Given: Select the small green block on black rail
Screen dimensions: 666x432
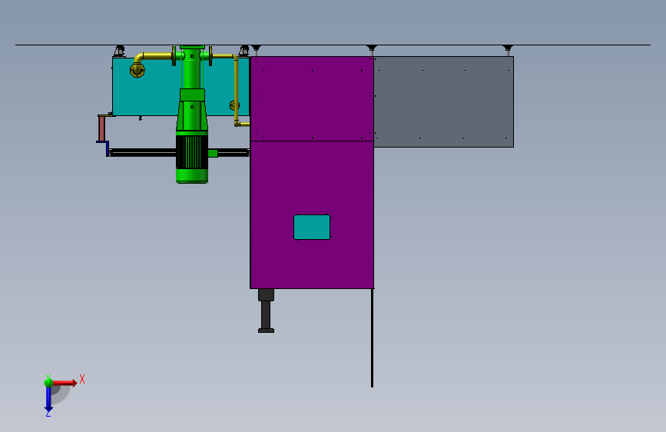Looking at the screenshot, I should [x=213, y=153].
